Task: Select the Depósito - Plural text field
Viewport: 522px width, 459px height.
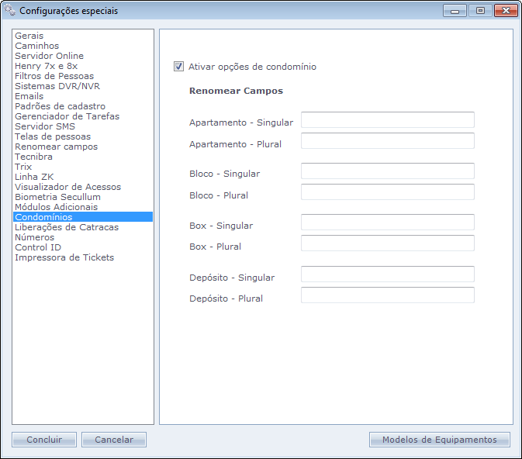Action: [x=387, y=295]
